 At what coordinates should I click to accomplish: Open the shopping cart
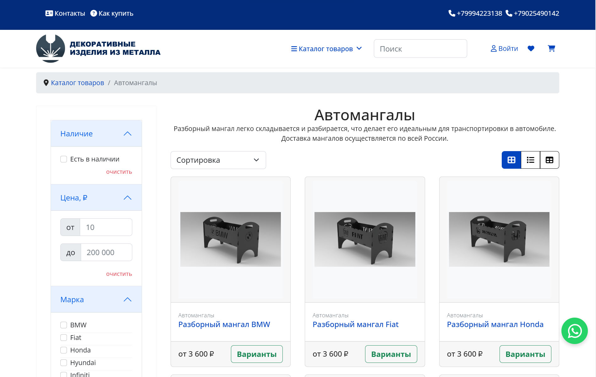click(551, 48)
